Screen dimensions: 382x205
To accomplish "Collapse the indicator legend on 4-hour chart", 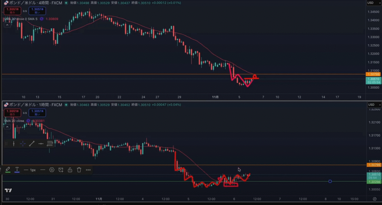I will [7, 25].
